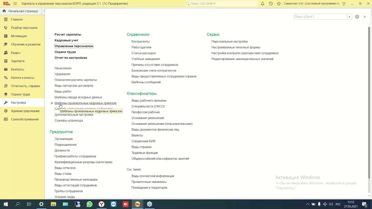The image size is (372, 209).
Task: Select the Настройка sidebar section
Action: 22,103
